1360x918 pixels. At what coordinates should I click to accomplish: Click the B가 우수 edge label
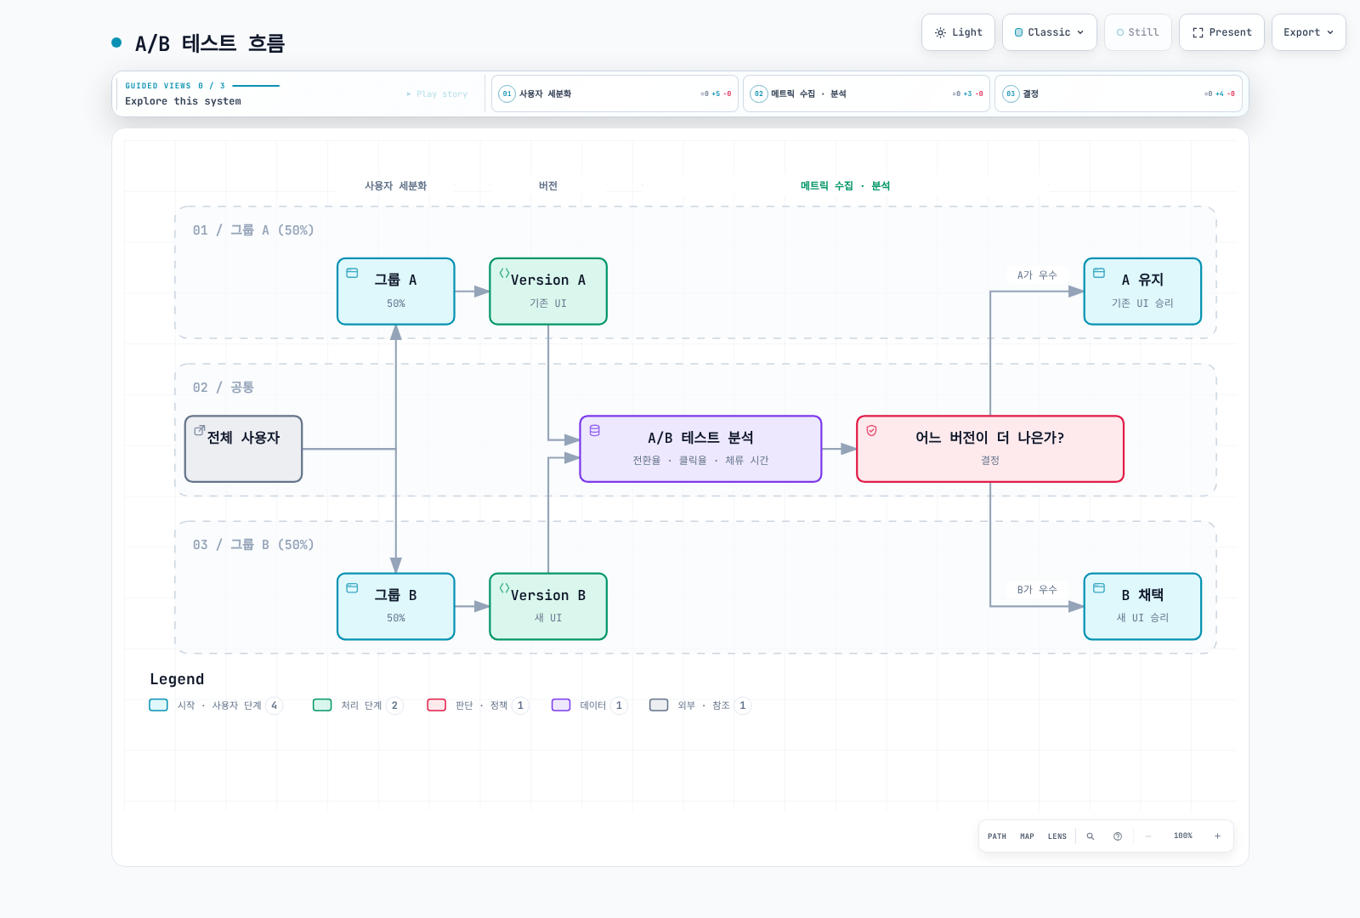pos(1037,590)
